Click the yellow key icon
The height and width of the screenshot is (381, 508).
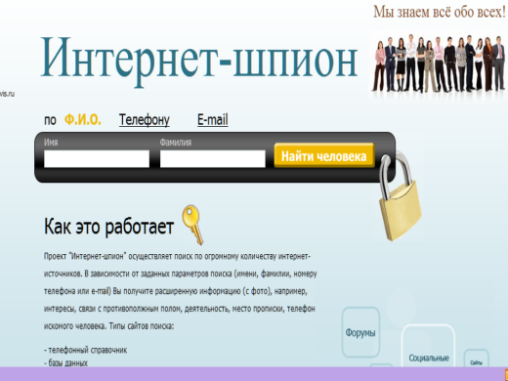(193, 224)
